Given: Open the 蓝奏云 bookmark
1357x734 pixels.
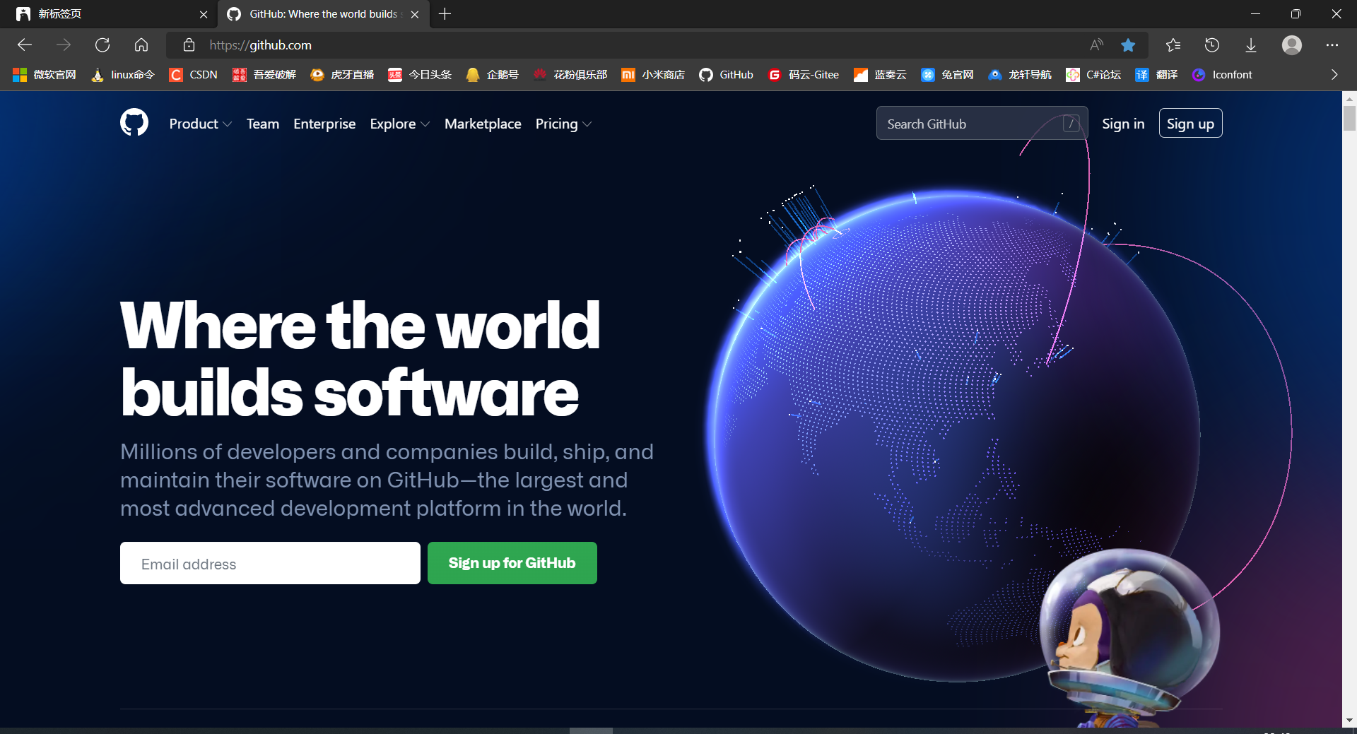Looking at the screenshot, I should point(880,75).
